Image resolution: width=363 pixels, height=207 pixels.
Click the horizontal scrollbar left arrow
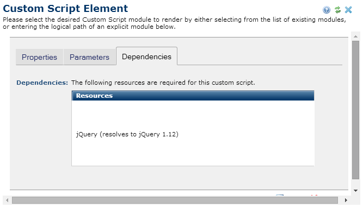point(7,200)
